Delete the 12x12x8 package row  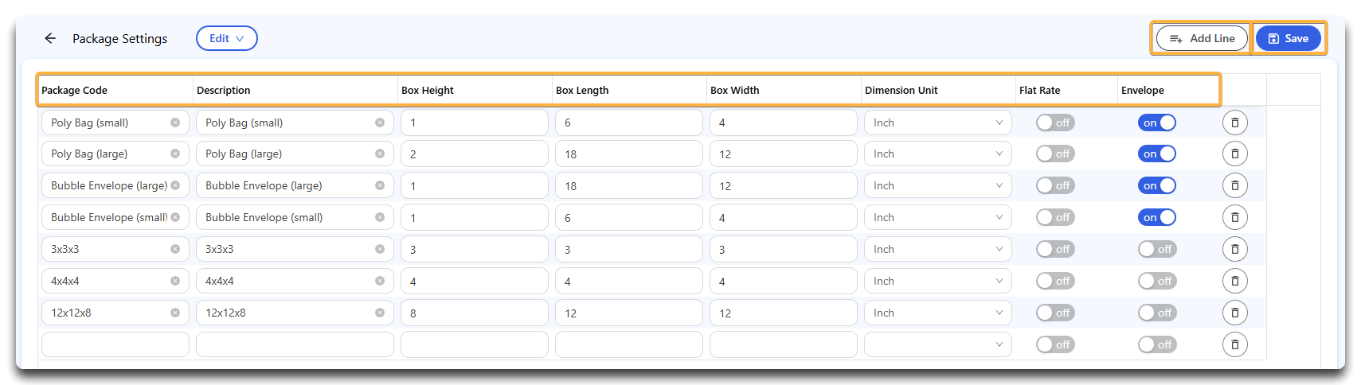(1235, 313)
